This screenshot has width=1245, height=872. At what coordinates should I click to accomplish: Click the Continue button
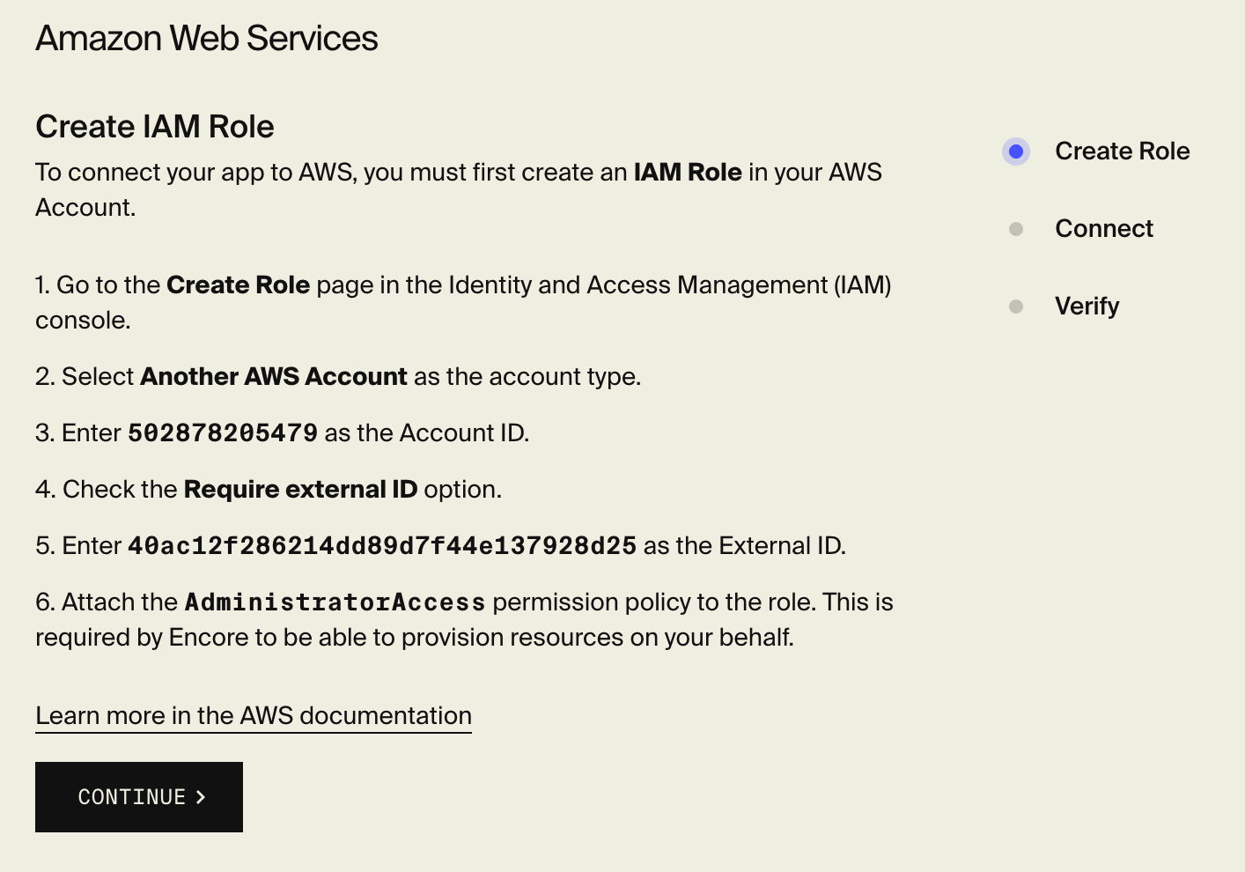click(138, 796)
